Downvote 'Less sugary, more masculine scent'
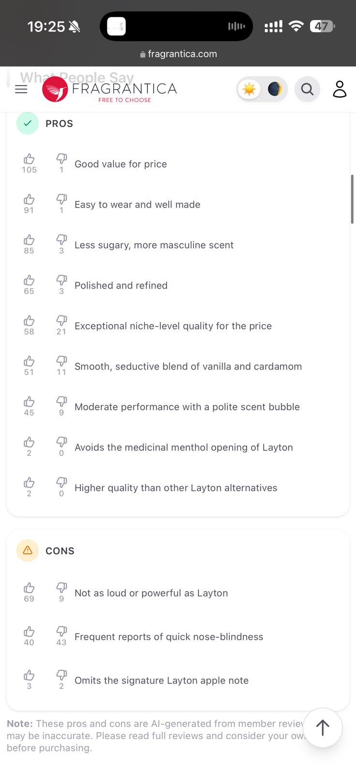The image size is (356, 774). [61, 240]
